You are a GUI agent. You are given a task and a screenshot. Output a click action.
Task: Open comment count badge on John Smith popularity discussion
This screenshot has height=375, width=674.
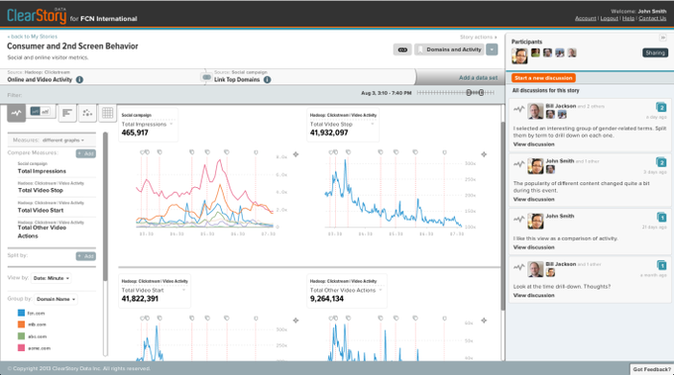pyautogui.click(x=661, y=162)
